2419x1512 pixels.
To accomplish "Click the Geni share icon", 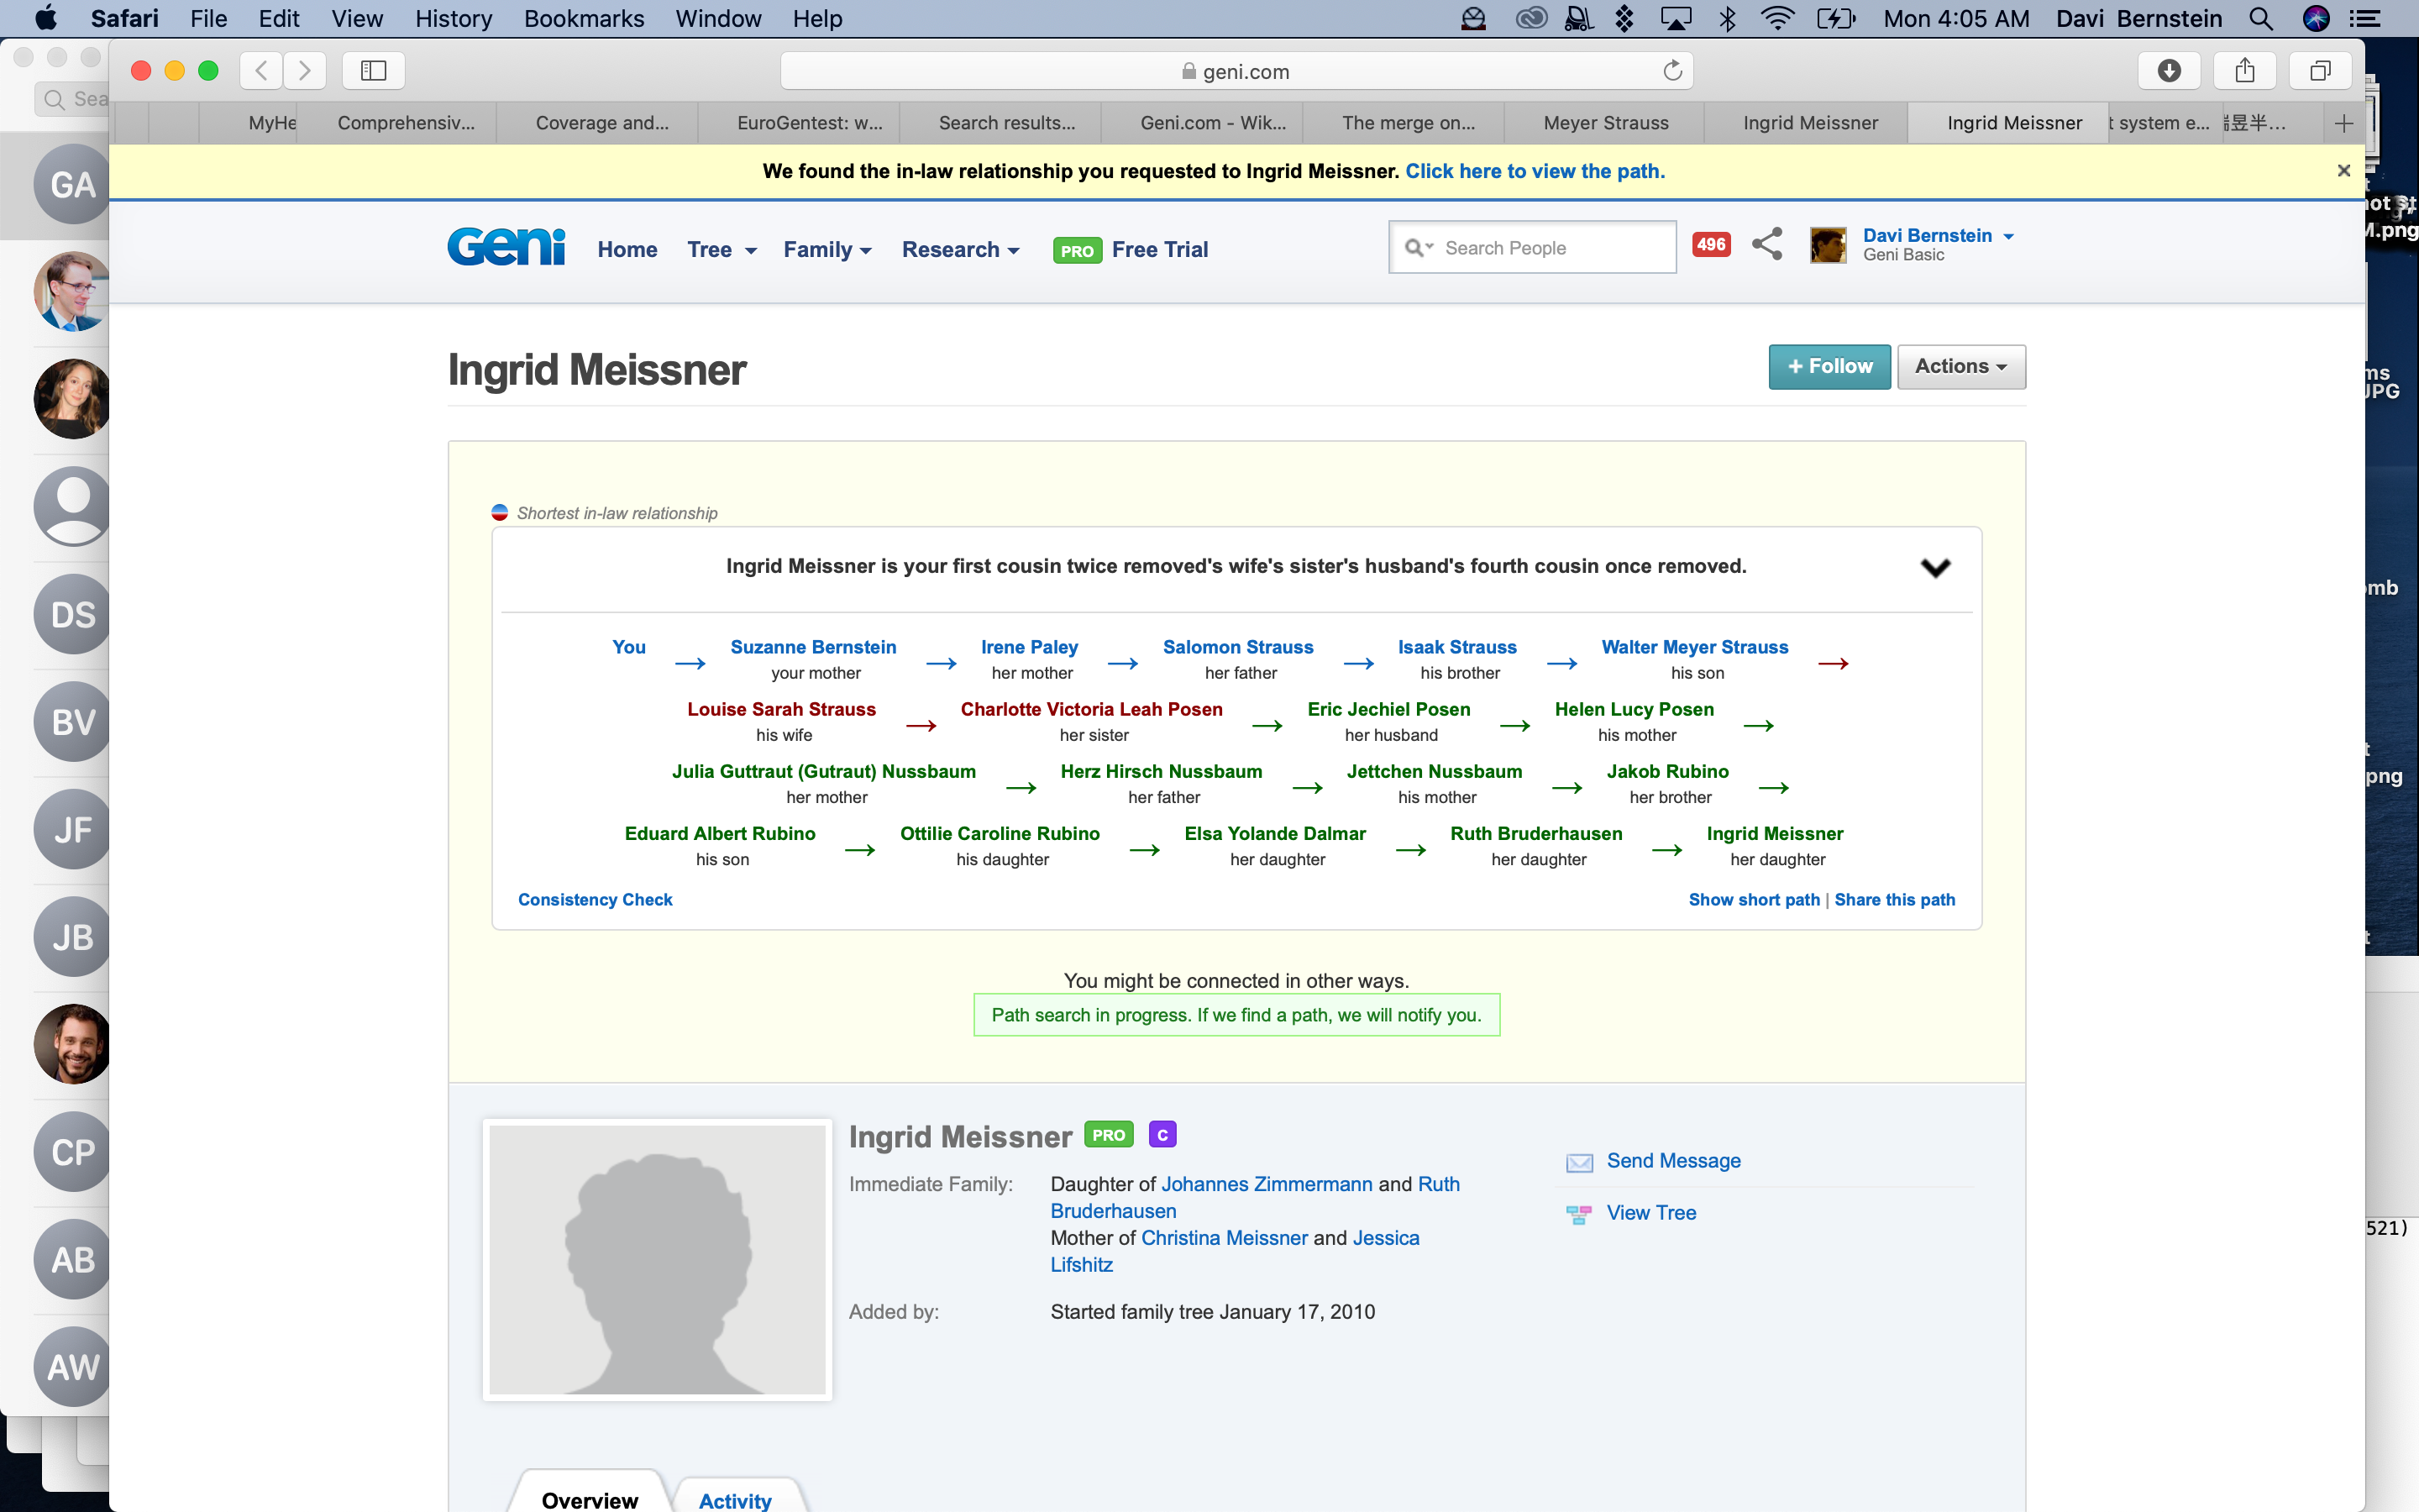I will click(x=1766, y=244).
